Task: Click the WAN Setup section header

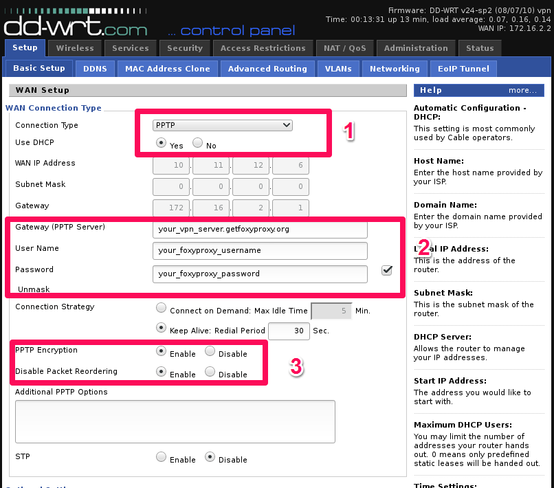Action: [208, 90]
